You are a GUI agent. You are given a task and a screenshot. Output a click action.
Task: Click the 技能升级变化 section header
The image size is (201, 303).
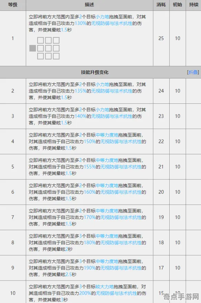coord(94,72)
